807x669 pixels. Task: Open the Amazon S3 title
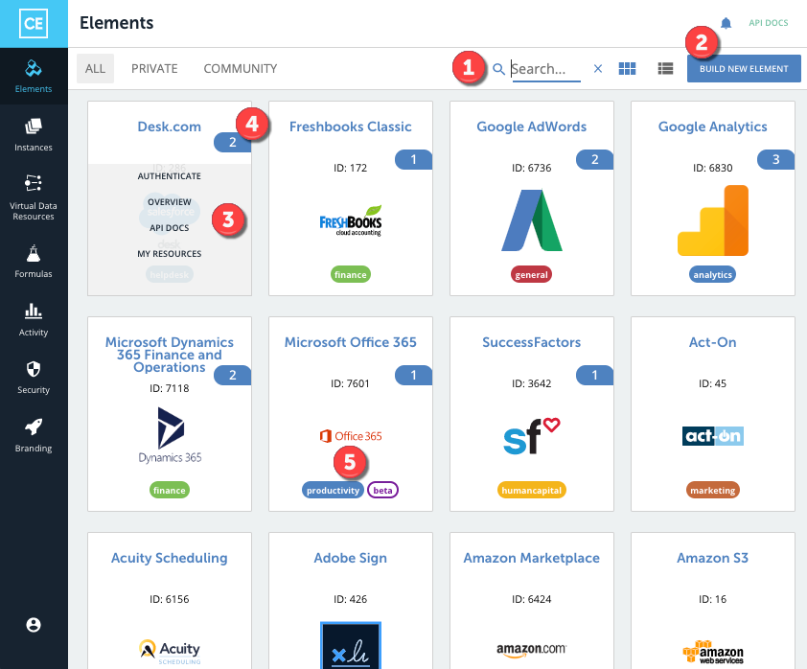tap(713, 558)
